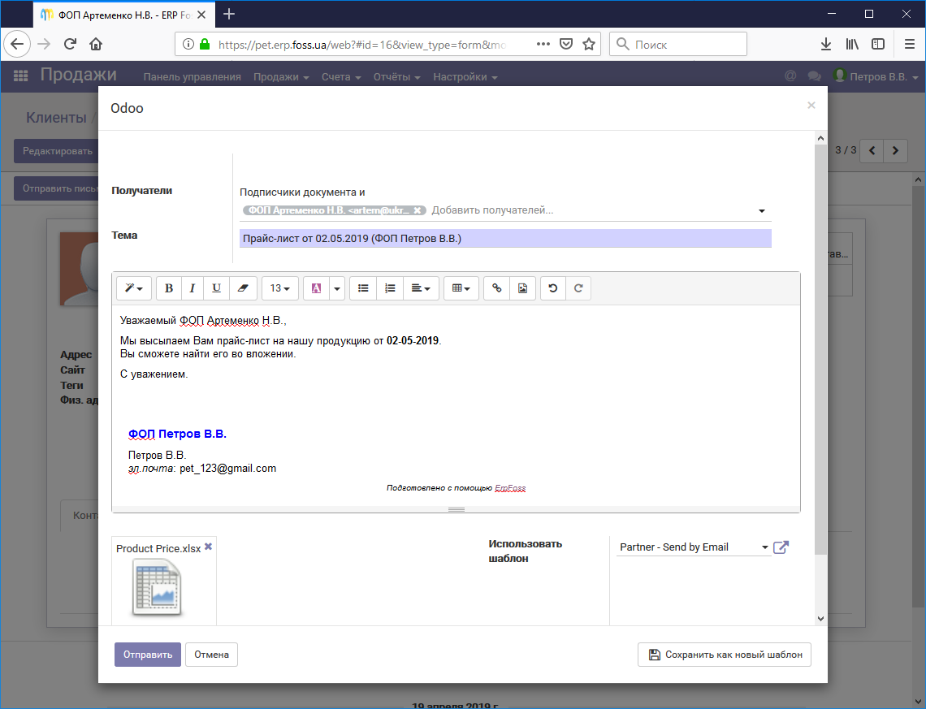Viewport: 926px width, 709px height.
Task: Click Сохранить как новый шаблон button
Action: pos(725,655)
